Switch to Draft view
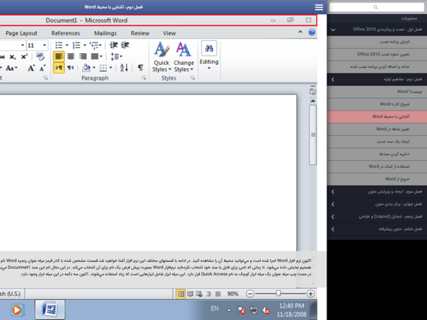Image resolution: width=427 pixels, height=320 pixels. click(218, 294)
